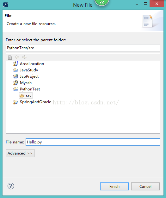The image size is (166, 198).
Task: Click the SpringAndOracle project icon
Action: pos(16,102)
